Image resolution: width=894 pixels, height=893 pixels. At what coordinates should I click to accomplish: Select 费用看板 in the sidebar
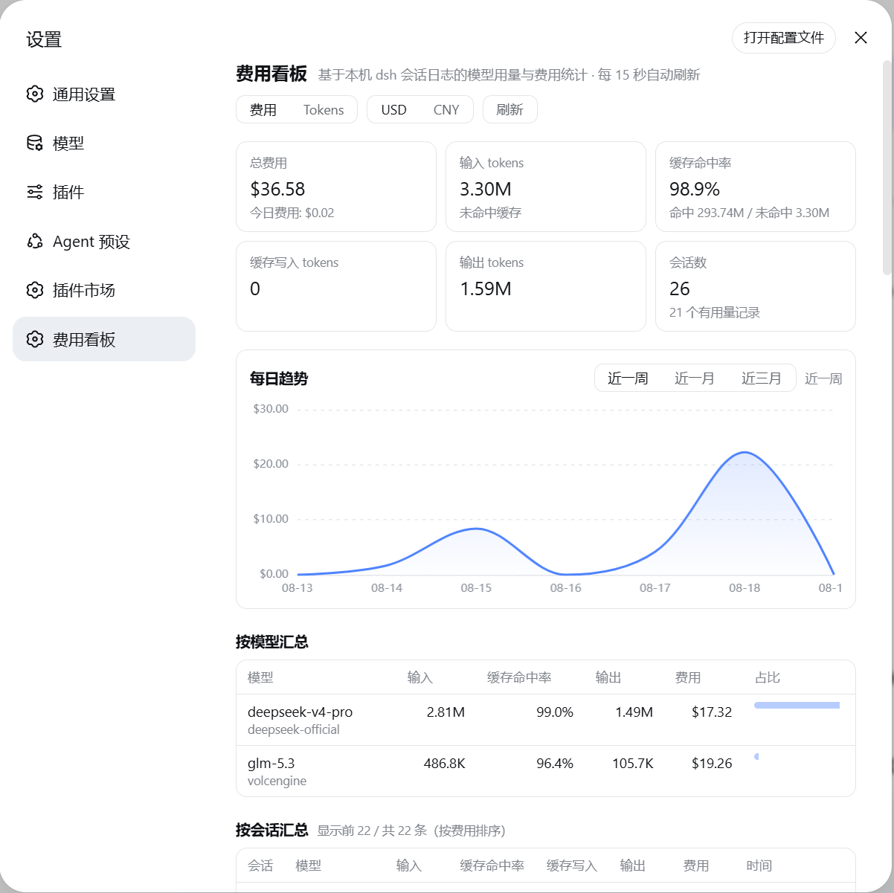[104, 339]
